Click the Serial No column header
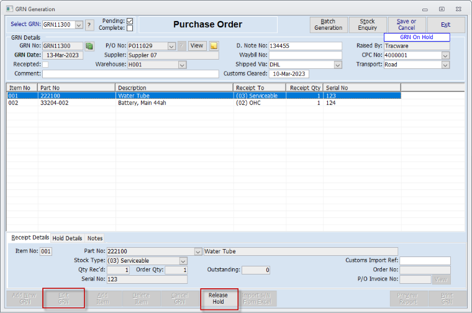Image resolution: width=472 pixels, height=313 pixels. (x=362, y=88)
